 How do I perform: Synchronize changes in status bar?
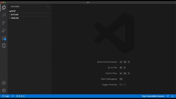coord(13,96)
